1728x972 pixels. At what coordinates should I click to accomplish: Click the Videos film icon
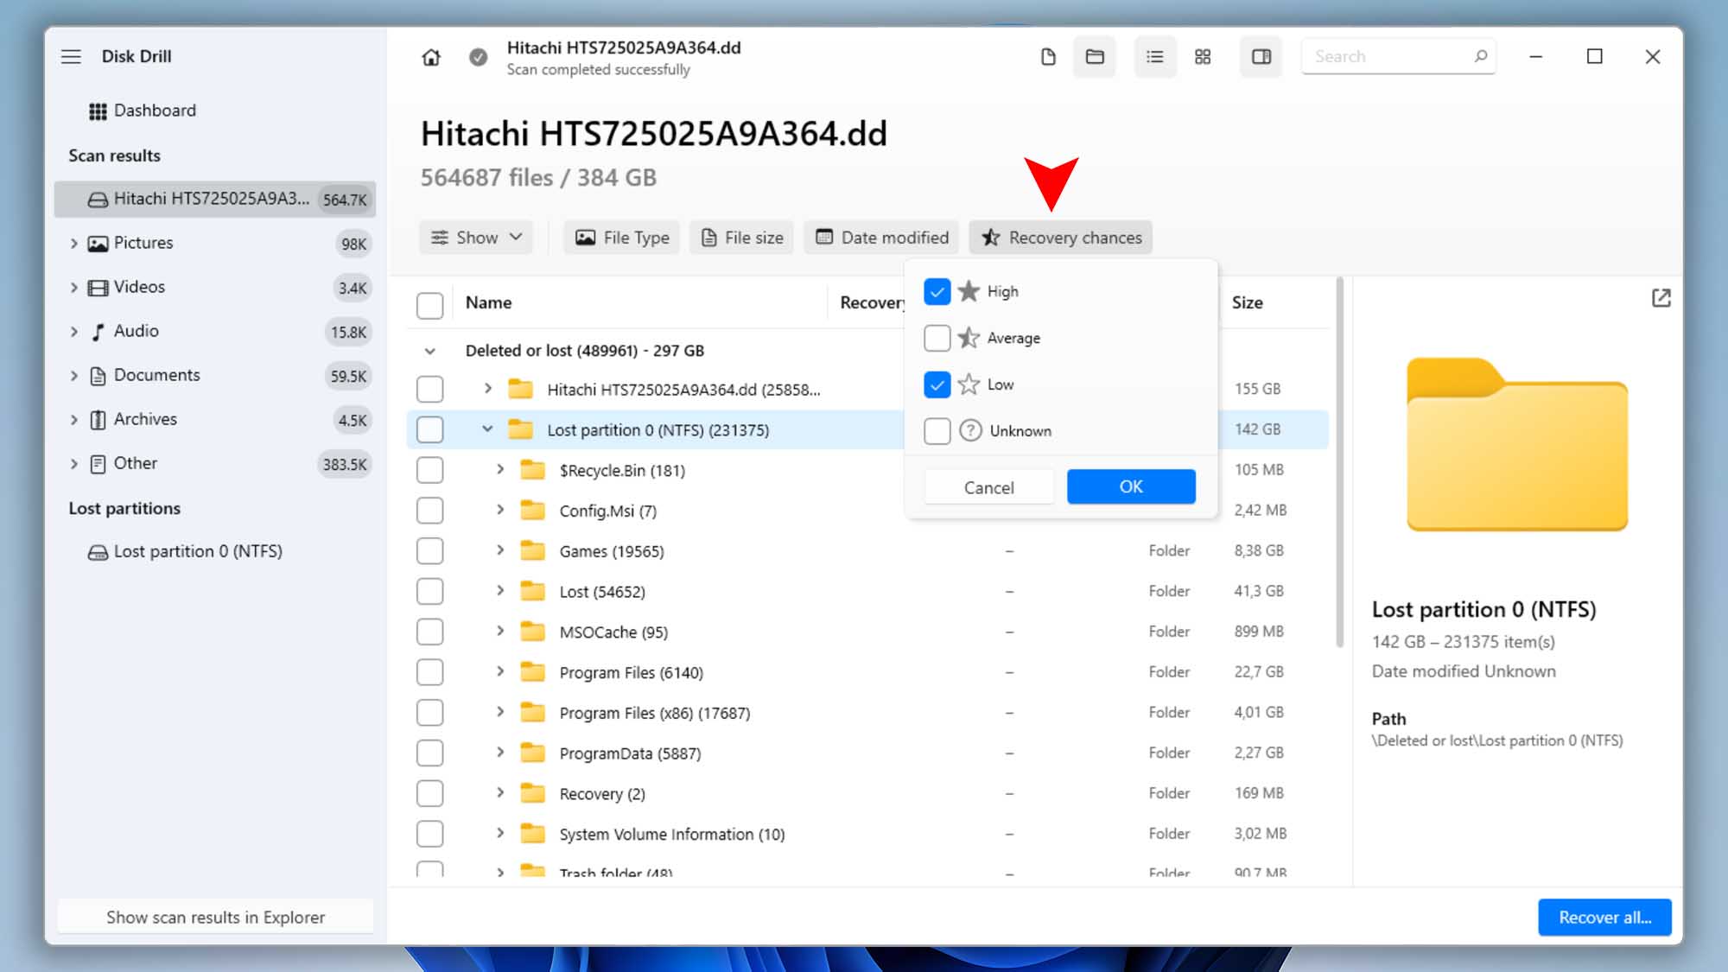98,288
